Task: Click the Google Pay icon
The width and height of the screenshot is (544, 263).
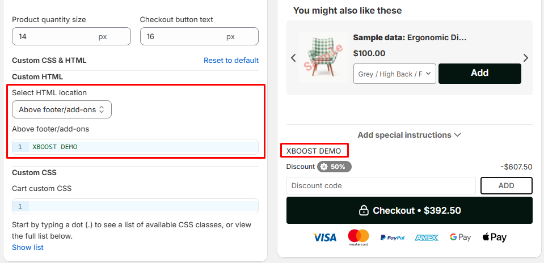Action: (460, 237)
